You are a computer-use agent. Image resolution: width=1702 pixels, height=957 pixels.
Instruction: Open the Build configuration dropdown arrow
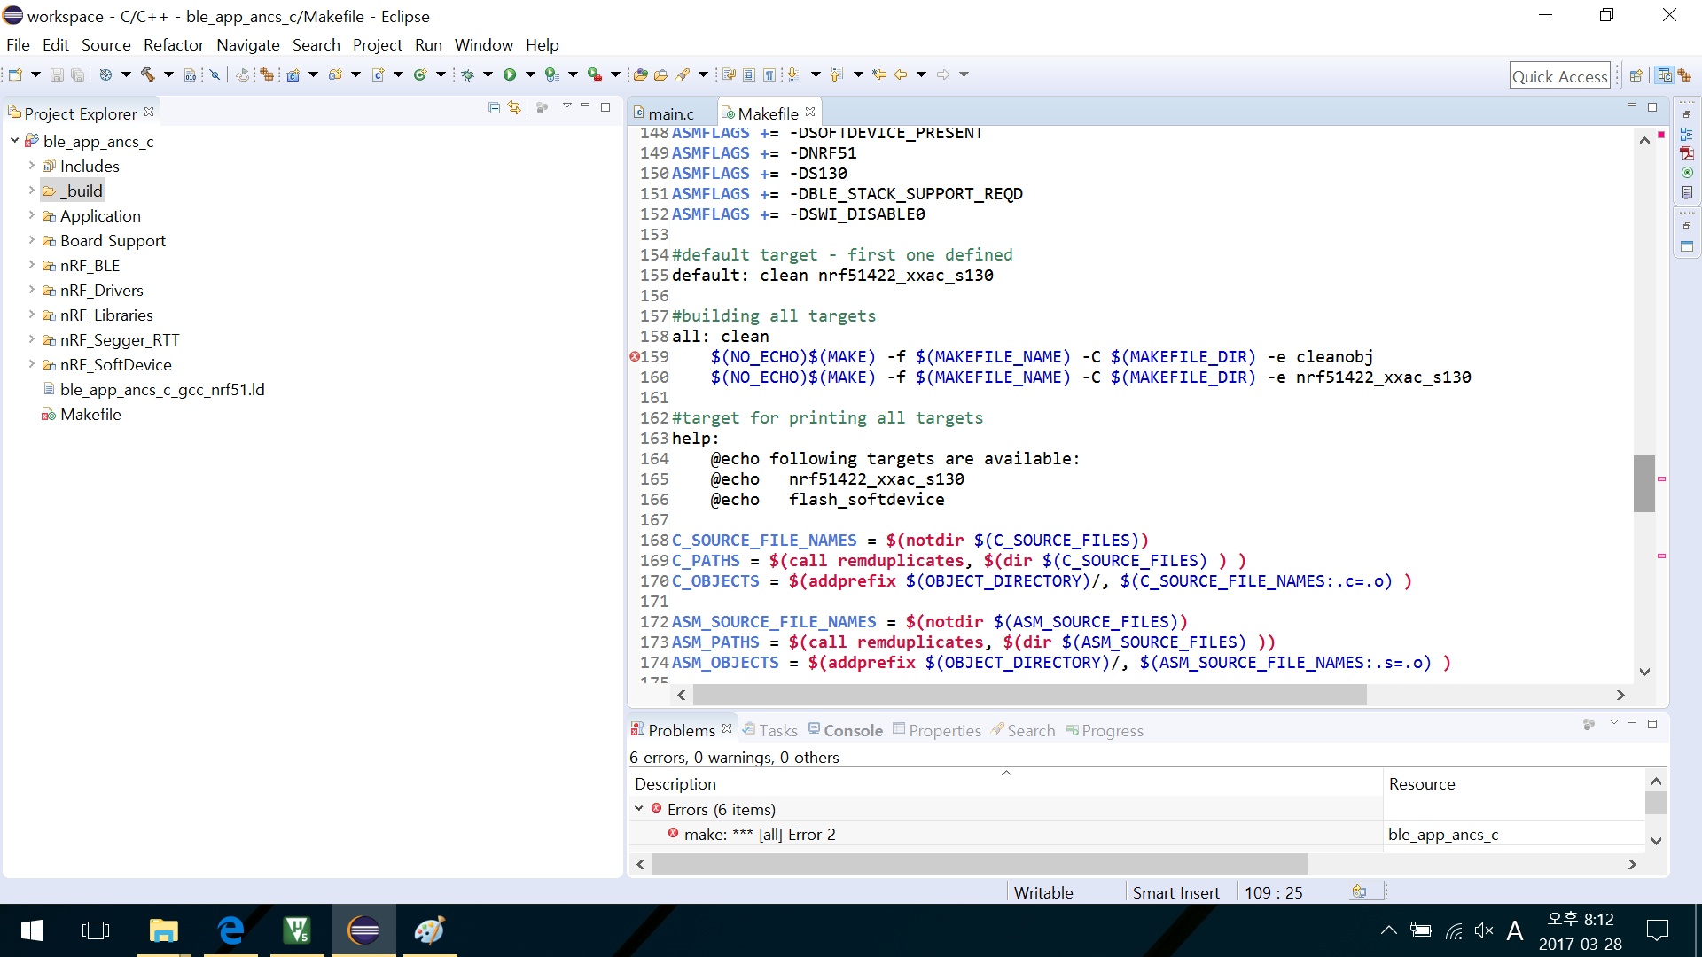point(126,74)
